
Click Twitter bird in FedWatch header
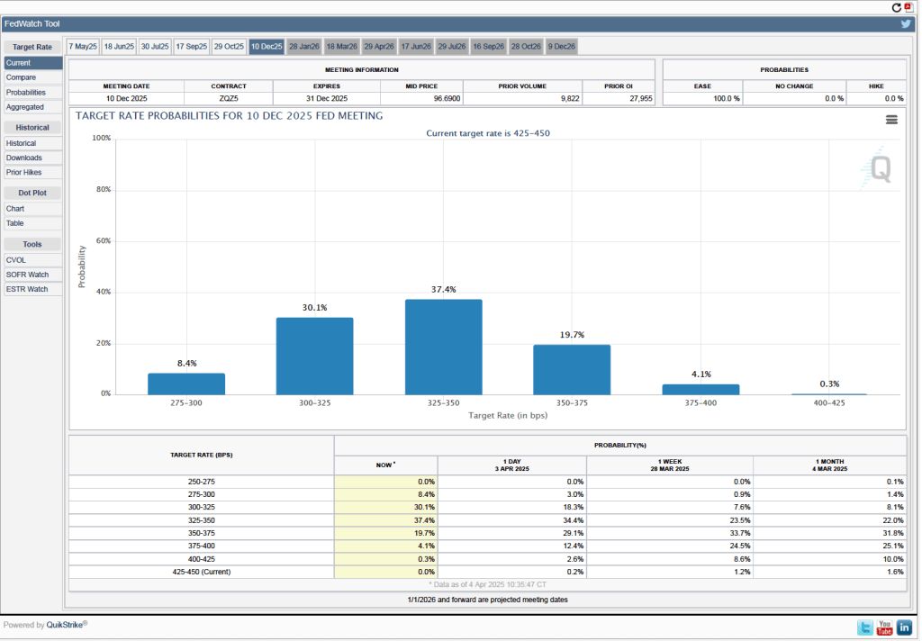pos(907,24)
